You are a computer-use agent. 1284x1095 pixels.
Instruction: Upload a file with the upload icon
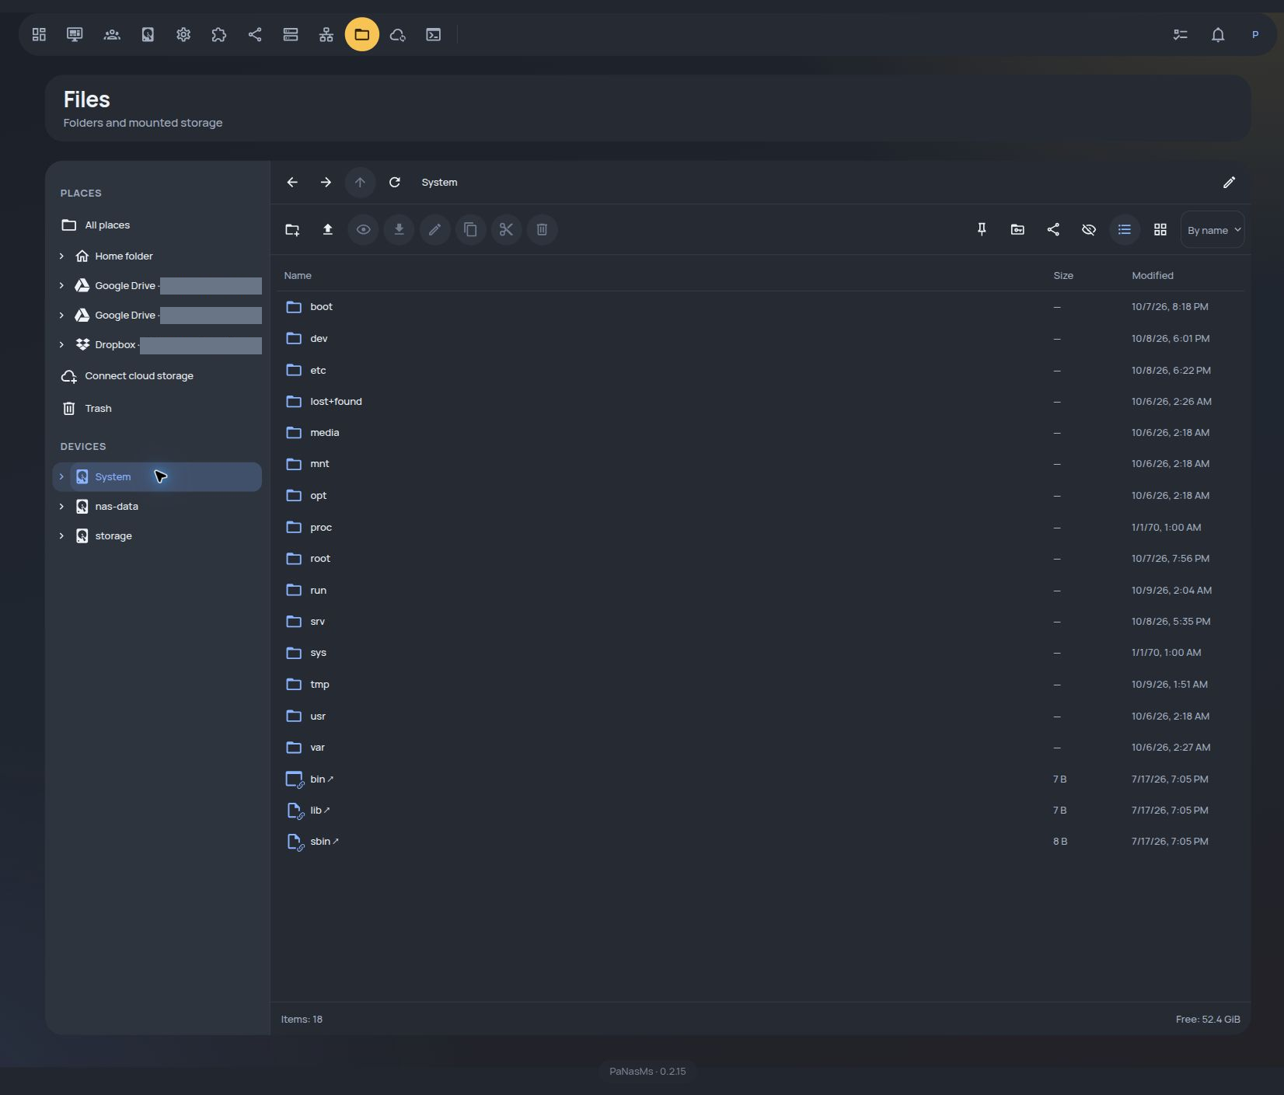click(328, 229)
